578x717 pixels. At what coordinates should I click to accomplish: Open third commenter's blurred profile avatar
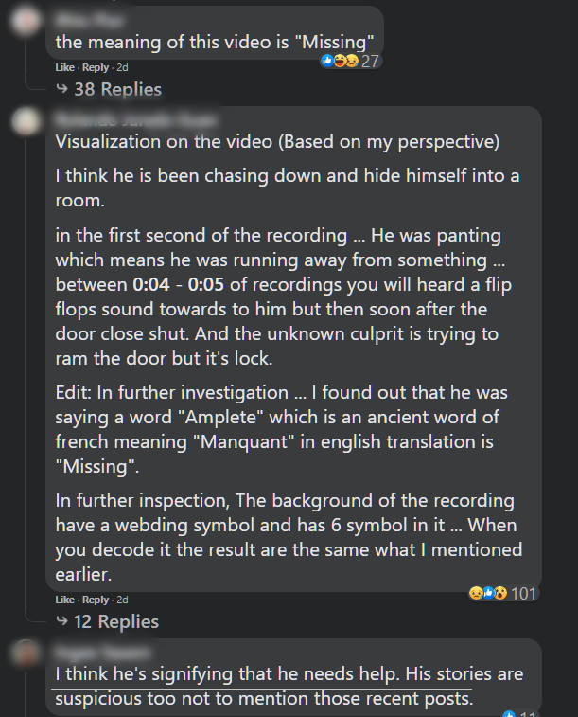click(26, 653)
